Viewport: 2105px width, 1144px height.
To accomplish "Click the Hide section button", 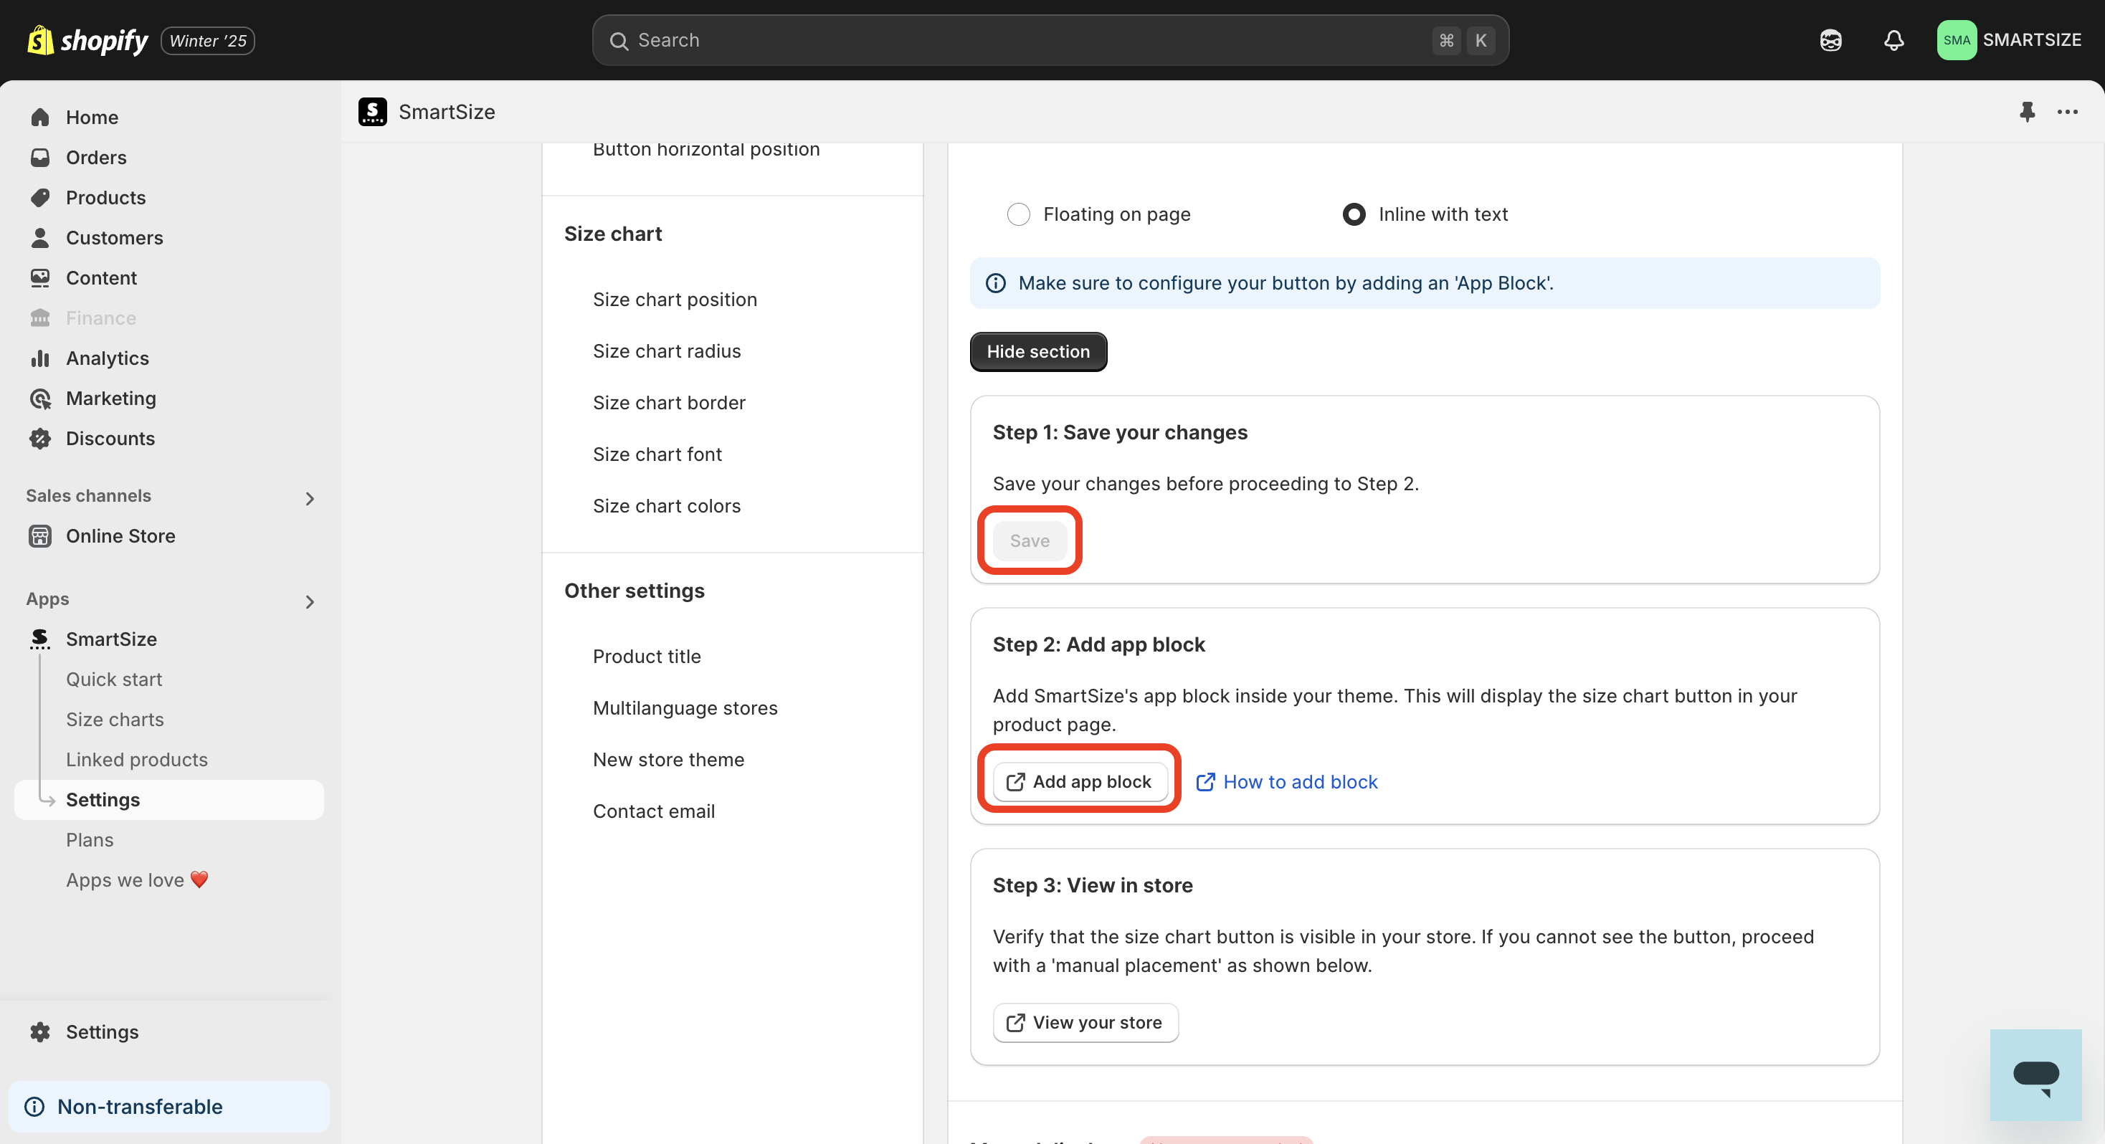I will coord(1037,351).
